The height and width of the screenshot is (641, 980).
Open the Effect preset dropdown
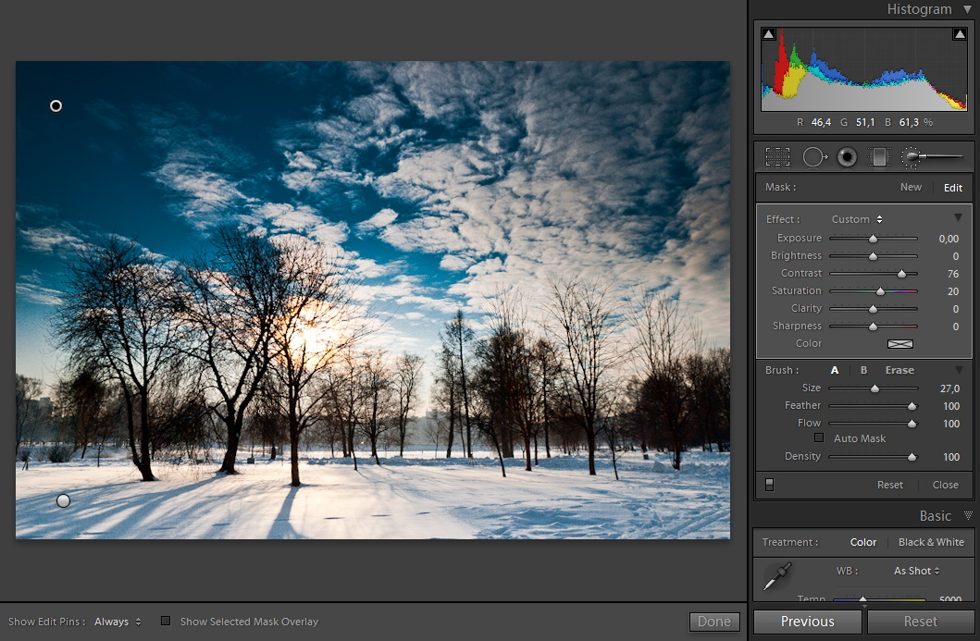(x=856, y=219)
